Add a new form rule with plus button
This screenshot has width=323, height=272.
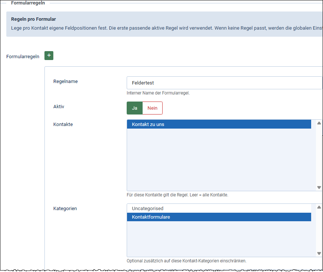tap(49, 56)
